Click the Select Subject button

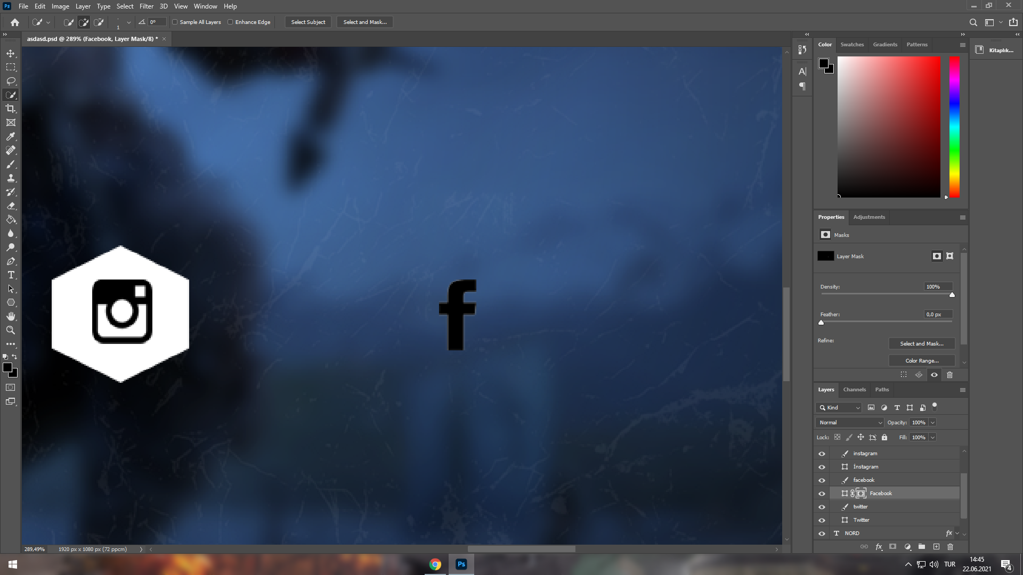point(308,22)
